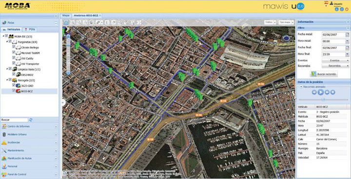351x179 pixels.
Task: Click the zoom-in magnifier map tool
Action: (73, 22)
